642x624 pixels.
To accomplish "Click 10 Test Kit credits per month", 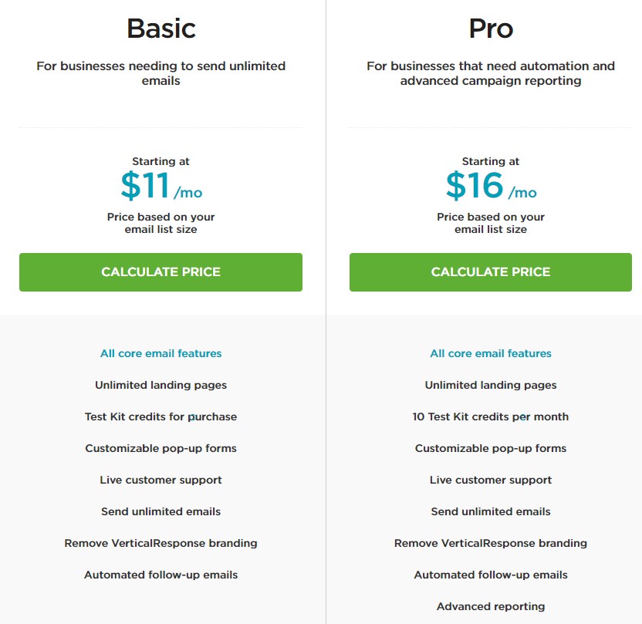I will (491, 417).
